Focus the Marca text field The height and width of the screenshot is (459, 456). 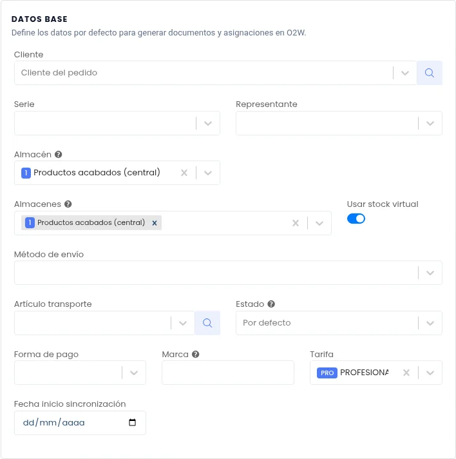pyautogui.click(x=228, y=373)
